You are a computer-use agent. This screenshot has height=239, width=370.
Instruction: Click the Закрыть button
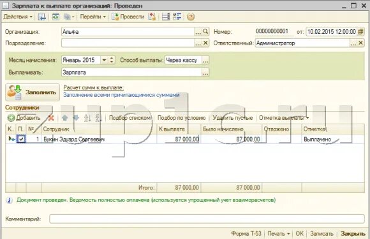[x=353, y=233]
